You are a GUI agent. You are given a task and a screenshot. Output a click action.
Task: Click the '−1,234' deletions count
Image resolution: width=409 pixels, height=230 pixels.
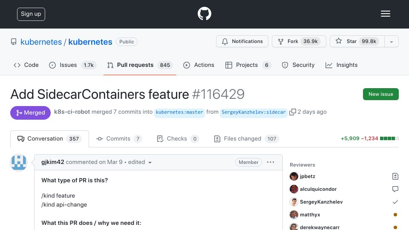tap(370, 138)
